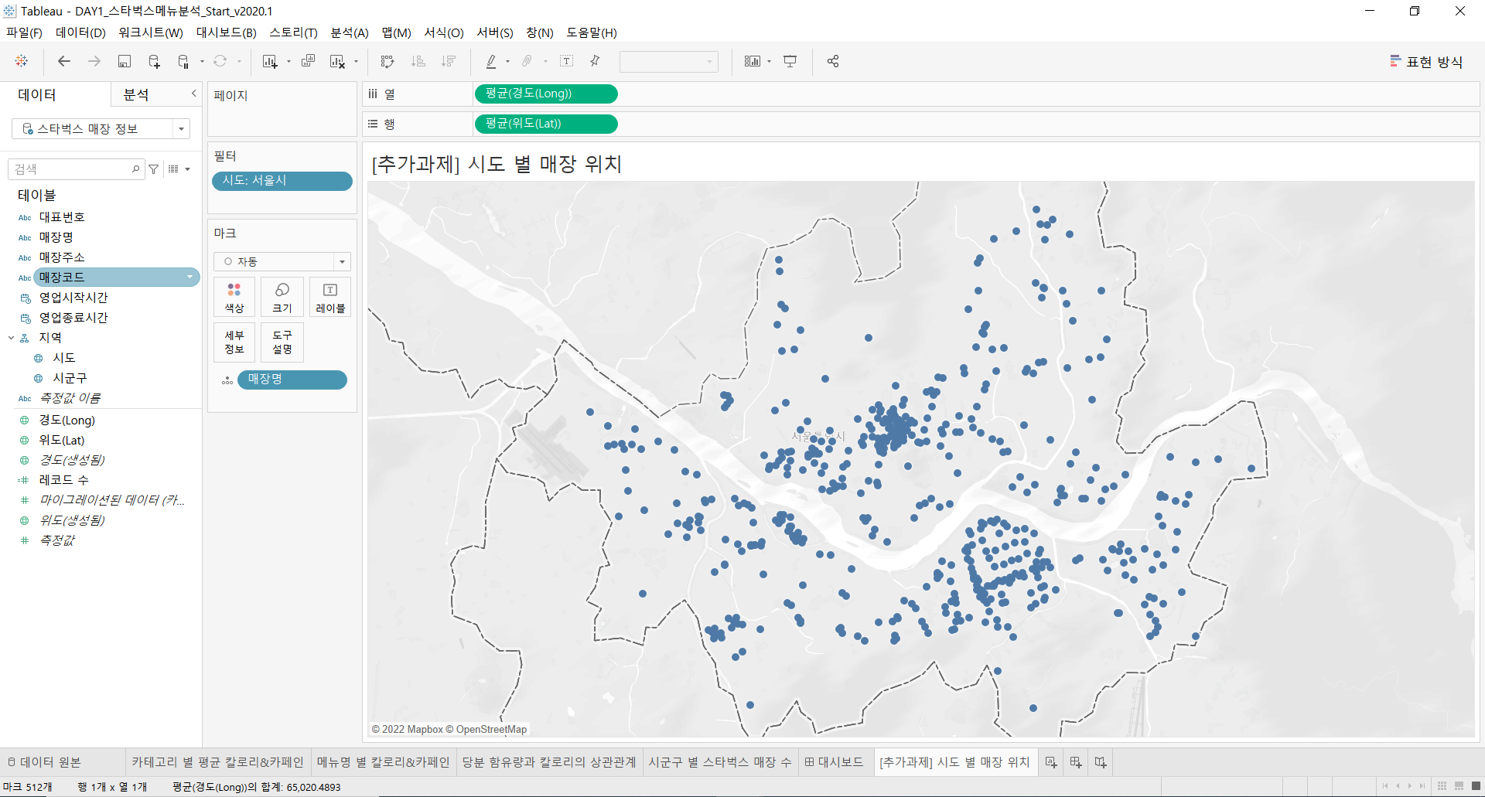Click the group members paperclip icon
1485x797 pixels.
coord(527,61)
